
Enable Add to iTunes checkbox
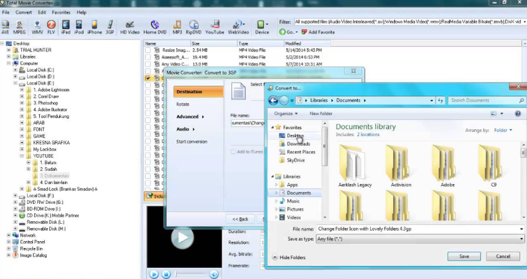click(x=233, y=152)
